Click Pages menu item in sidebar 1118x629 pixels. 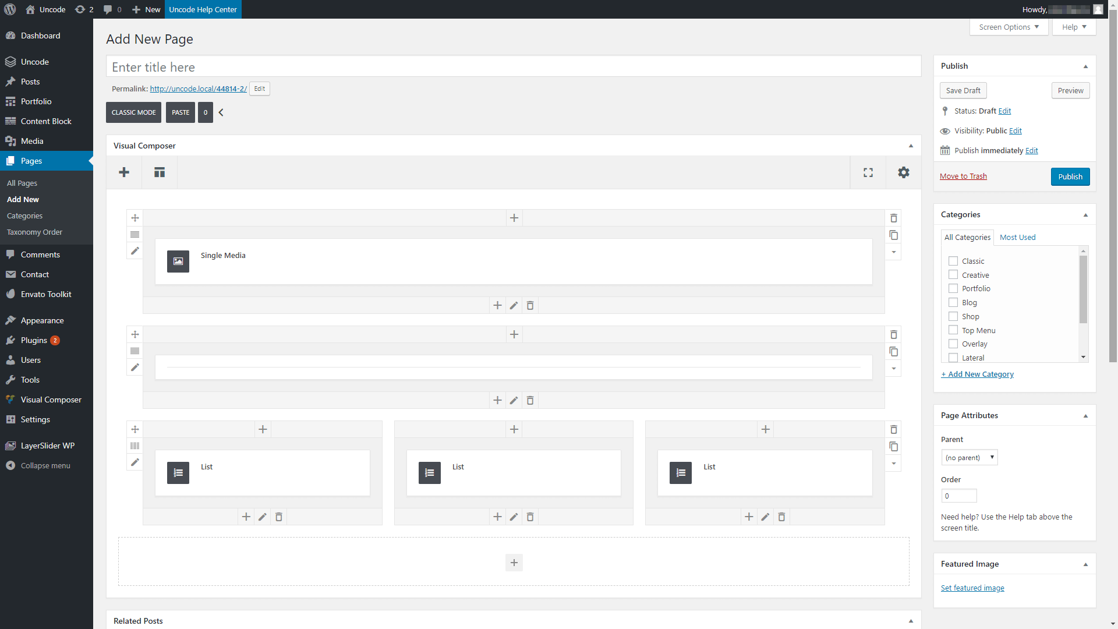31,161
